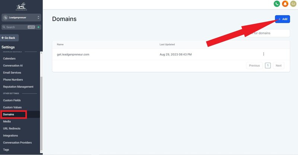The image size is (298, 155).
Task: Click the green phone dialer icon
Action: [x=277, y=4]
